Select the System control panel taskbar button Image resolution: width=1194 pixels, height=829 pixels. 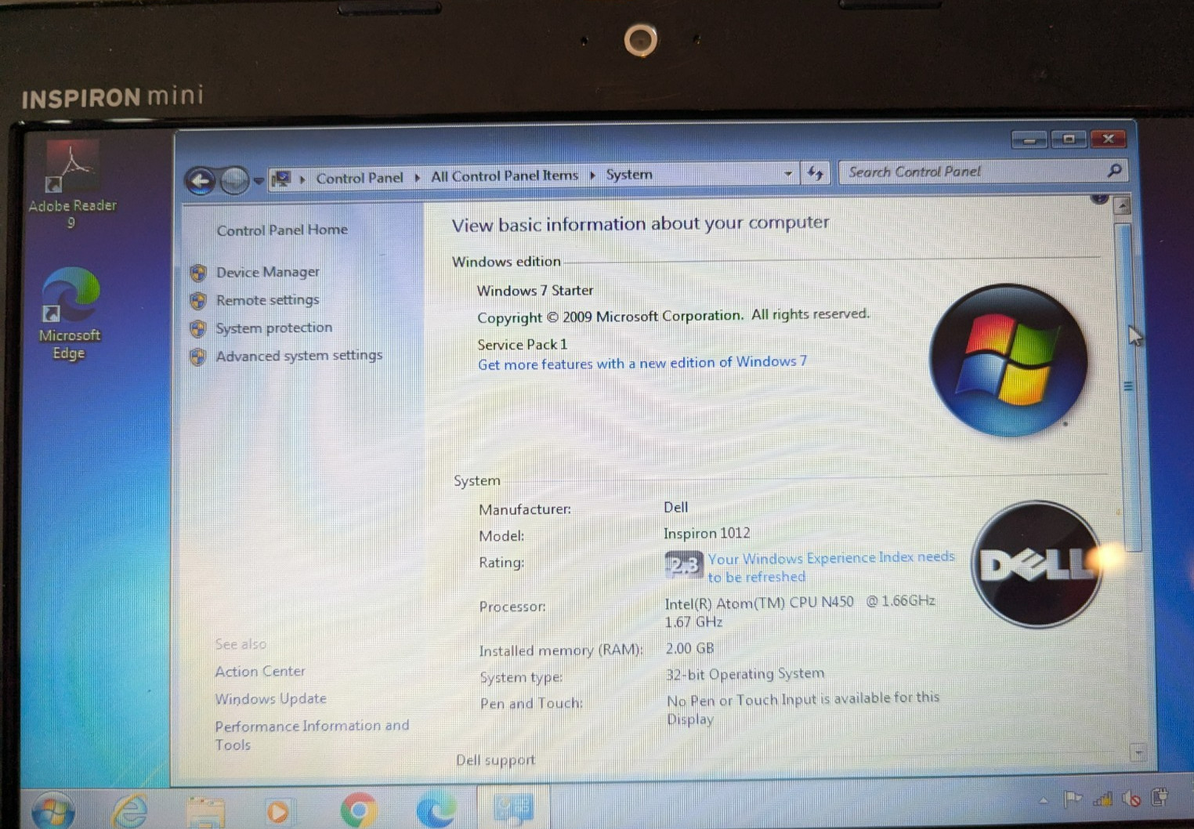pyautogui.click(x=514, y=808)
